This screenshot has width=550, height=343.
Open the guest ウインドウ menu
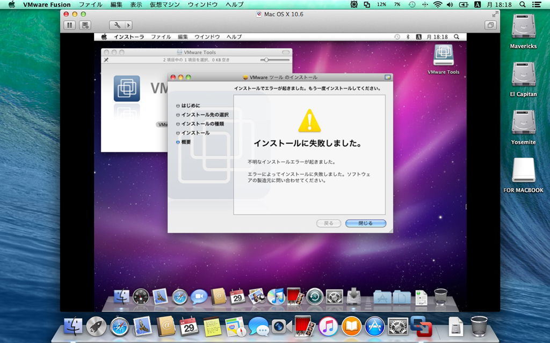tap(207, 37)
